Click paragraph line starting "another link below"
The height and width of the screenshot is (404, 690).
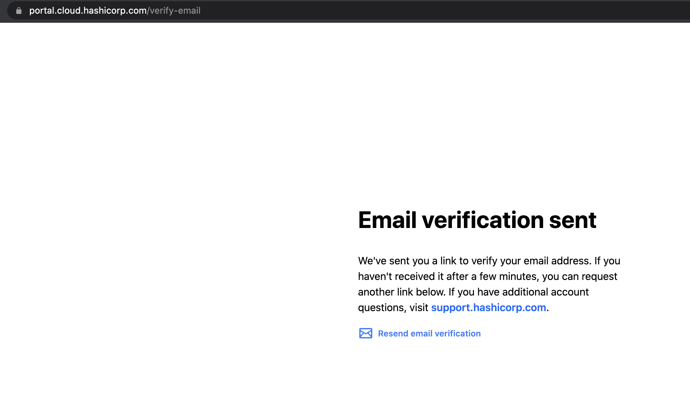pyautogui.click(x=473, y=292)
